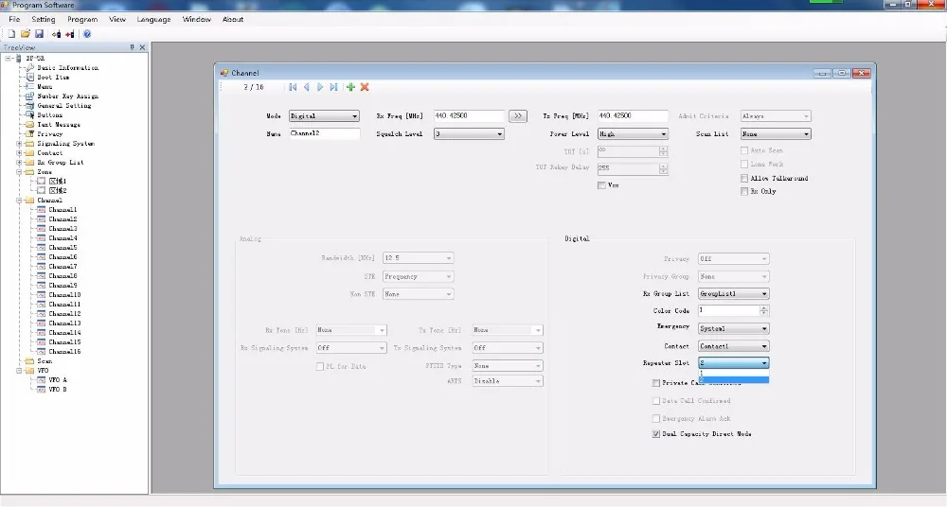Open the Window menu
The height and width of the screenshot is (507, 947).
197,19
